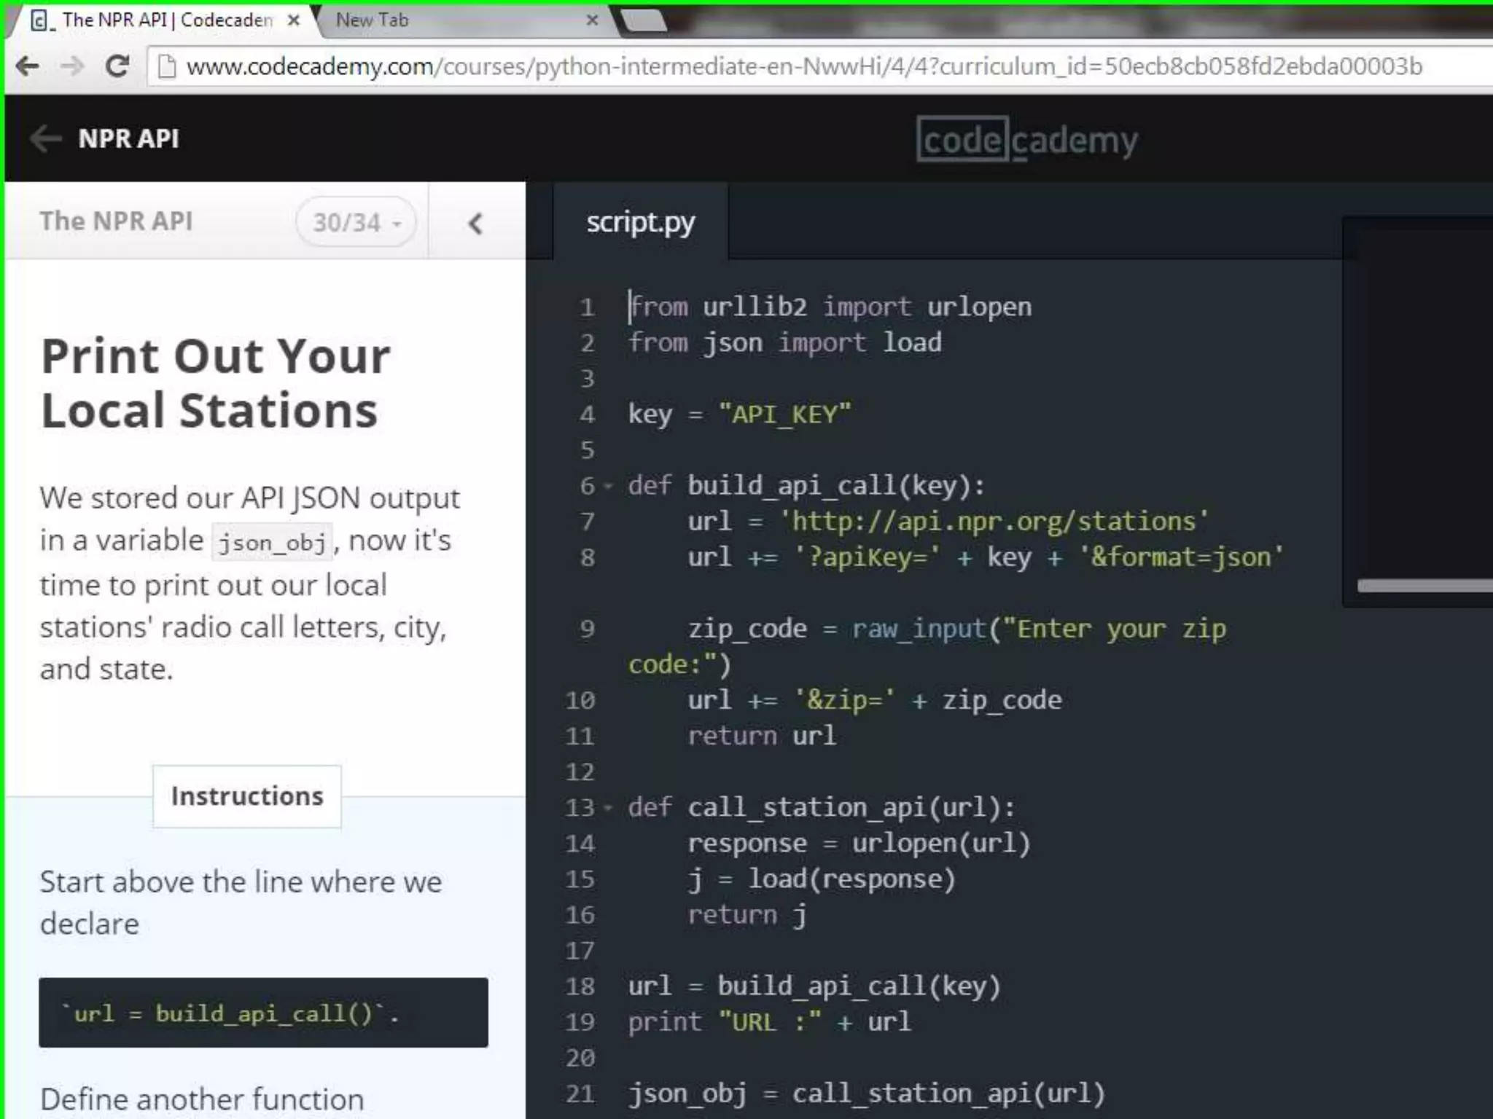Click the url = build_api_call() code block
The width and height of the screenshot is (1493, 1119).
(x=263, y=1013)
